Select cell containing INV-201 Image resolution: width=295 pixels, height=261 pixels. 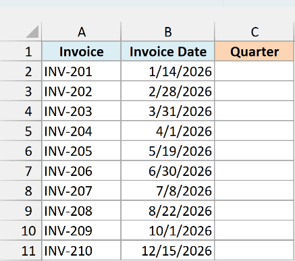82,71
